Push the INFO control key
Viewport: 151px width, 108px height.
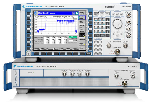click(x=96, y=54)
